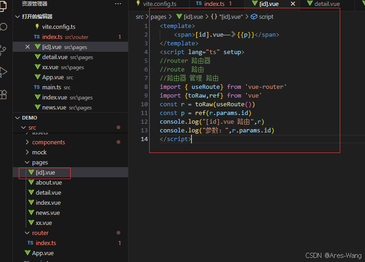365x262 pixels.
Task: Collapse the router folder
Action: coord(27,233)
